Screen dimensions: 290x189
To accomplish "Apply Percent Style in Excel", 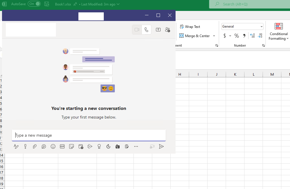I will pyautogui.click(x=237, y=36).
